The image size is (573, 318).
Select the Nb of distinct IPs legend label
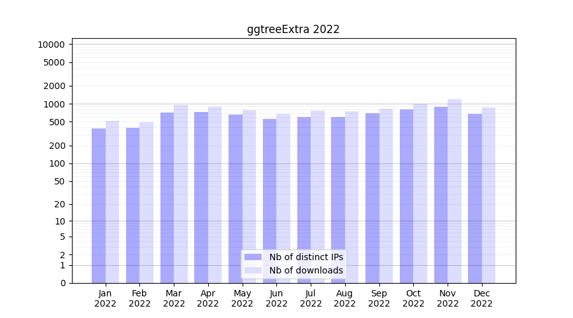(306, 257)
